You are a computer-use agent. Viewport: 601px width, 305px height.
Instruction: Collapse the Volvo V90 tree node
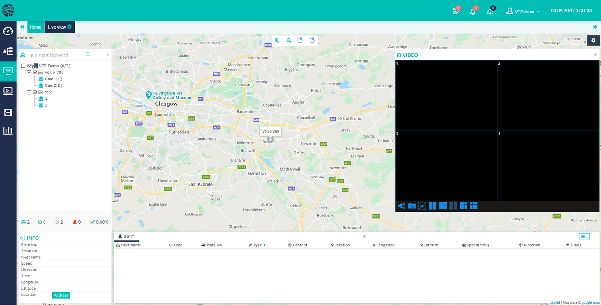29,73
